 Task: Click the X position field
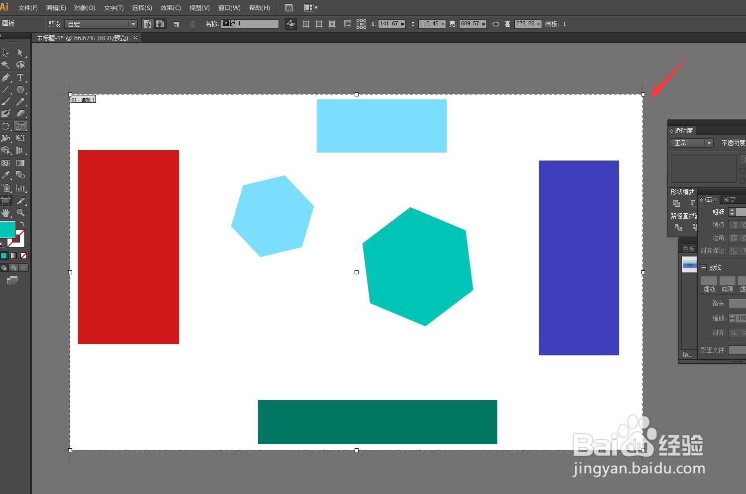click(x=392, y=24)
